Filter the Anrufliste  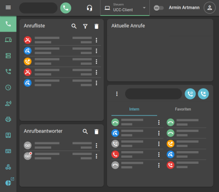tap(85, 26)
